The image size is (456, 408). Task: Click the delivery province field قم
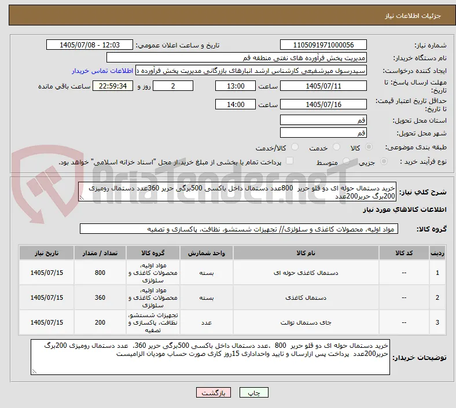[323, 120]
